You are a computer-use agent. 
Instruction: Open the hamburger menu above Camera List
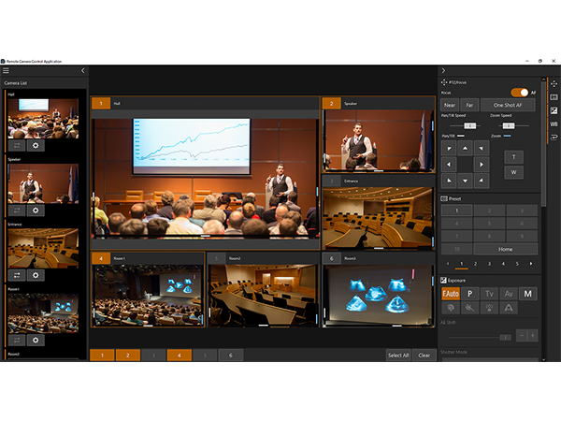coord(6,70)
